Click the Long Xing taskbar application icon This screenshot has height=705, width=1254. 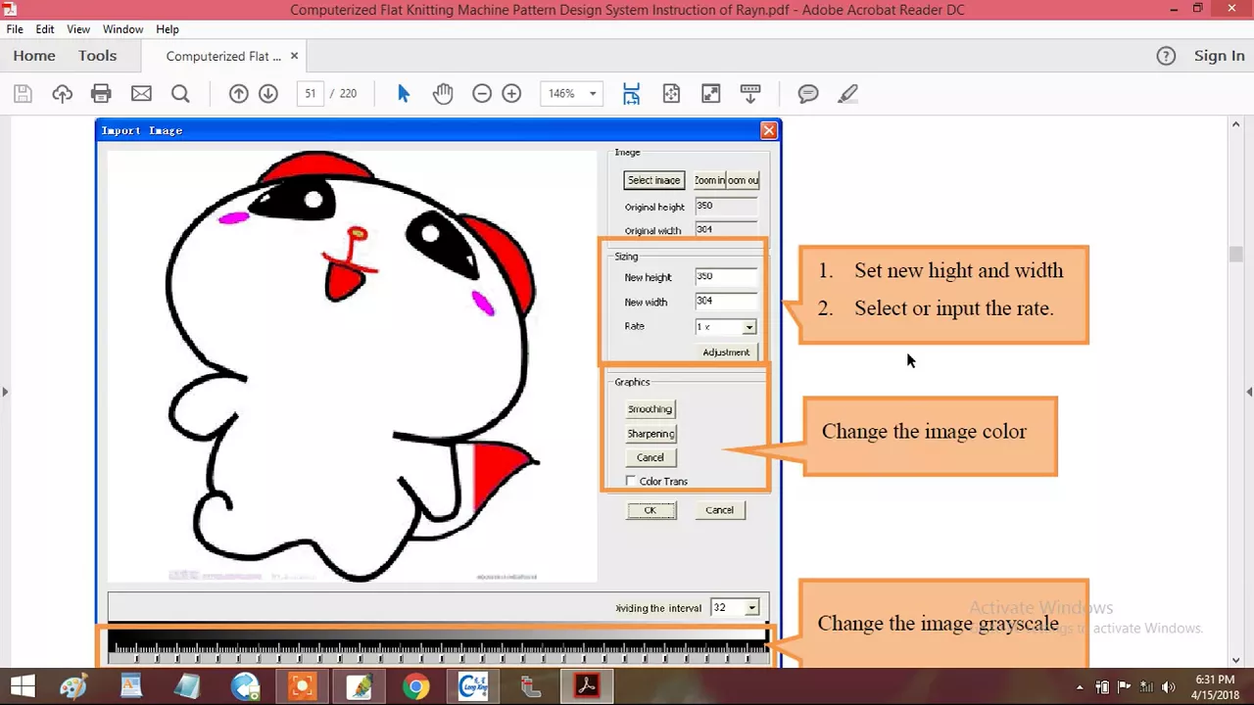point(473,686)
